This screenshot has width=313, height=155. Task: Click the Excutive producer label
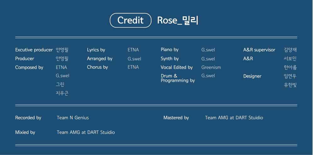(34, 50)
